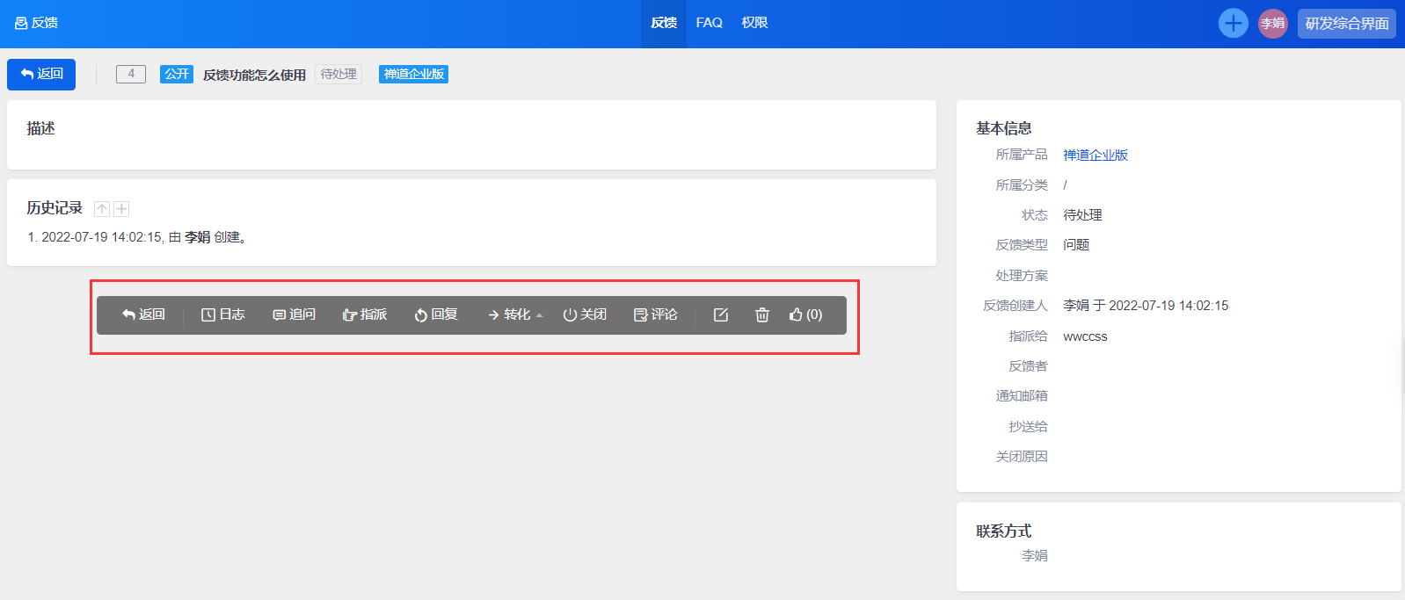Expand all history records with plus icon

122,209
